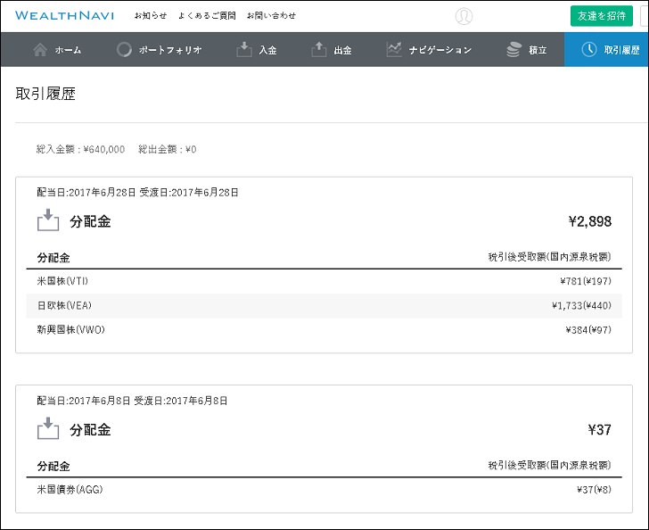
Task: Click 税引後受取額 header in June 28 card
Action: (549, 257)
